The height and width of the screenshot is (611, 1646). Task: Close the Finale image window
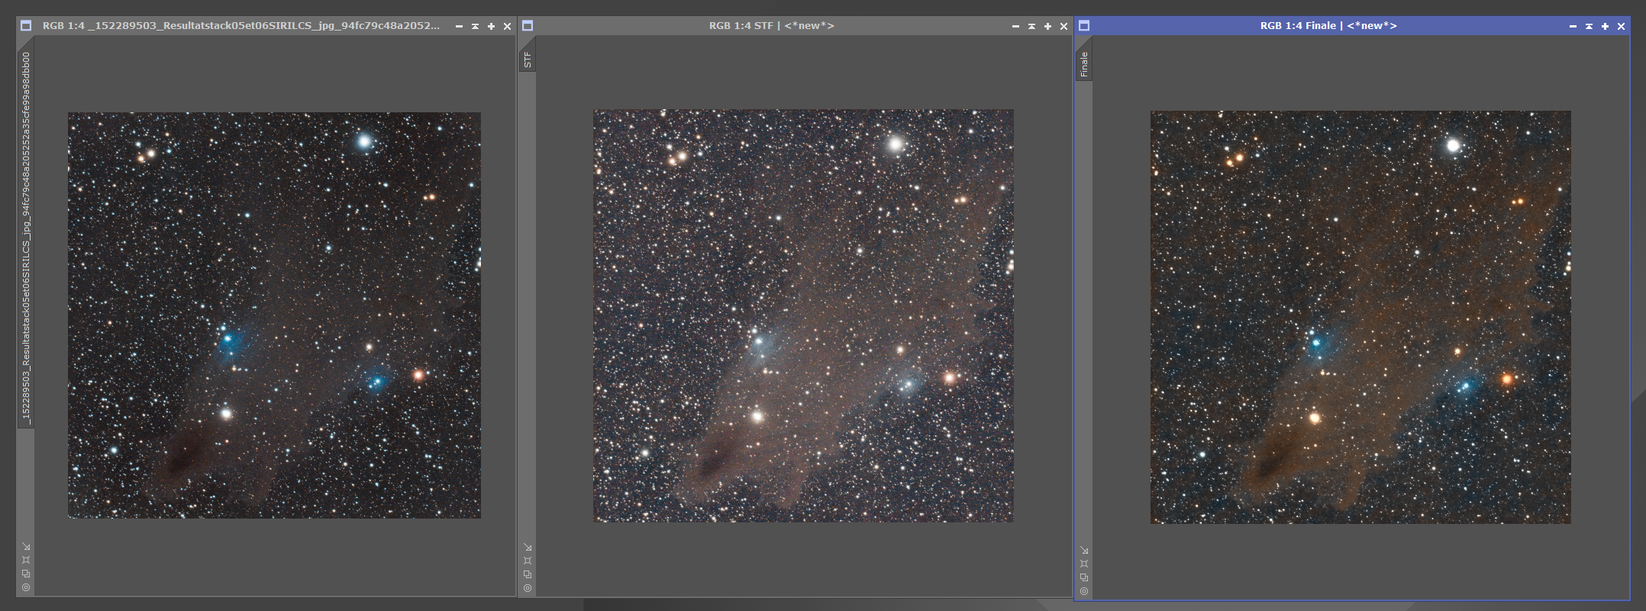pyautogui.click(x=1621, y=26)
